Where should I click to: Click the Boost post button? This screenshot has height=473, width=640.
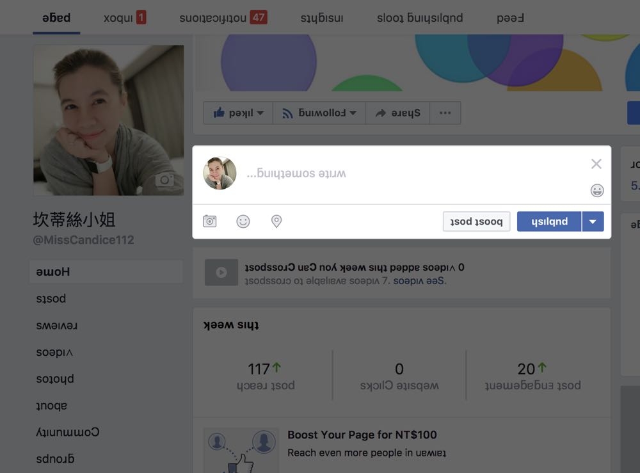tap(476, 221)
